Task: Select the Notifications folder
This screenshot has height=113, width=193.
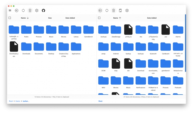Action: tap(141, 82)
